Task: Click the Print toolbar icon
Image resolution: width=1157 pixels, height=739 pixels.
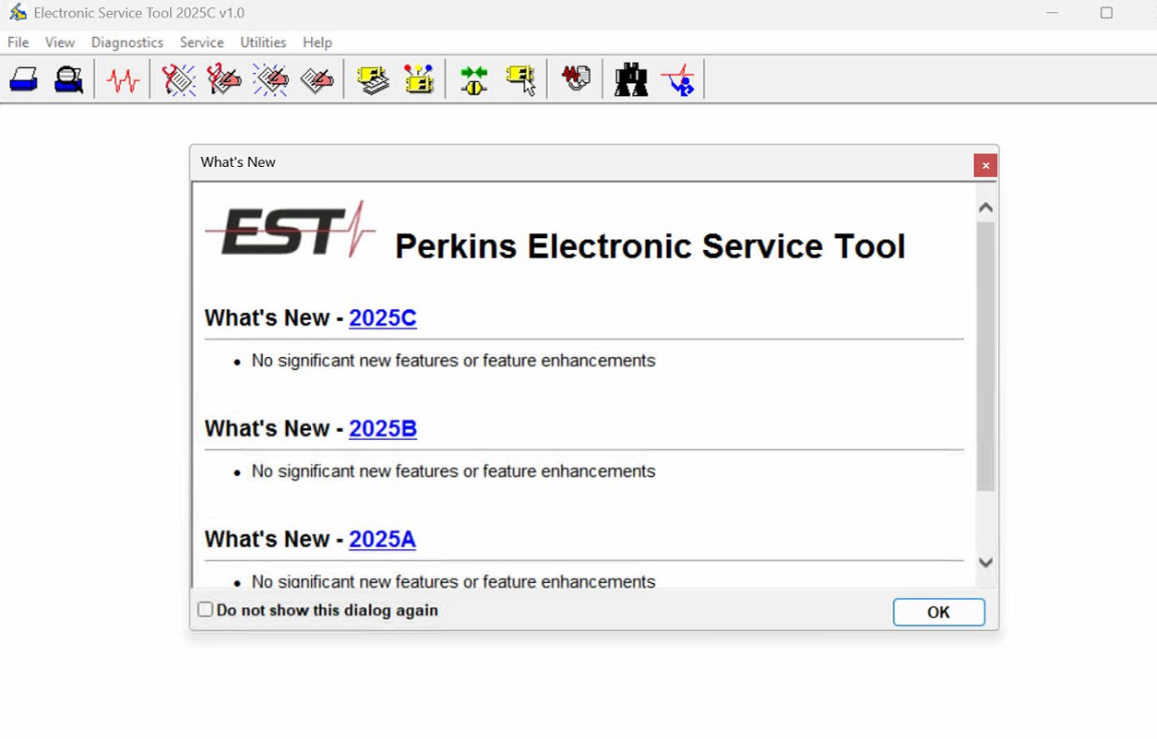Action: [24, 80]
